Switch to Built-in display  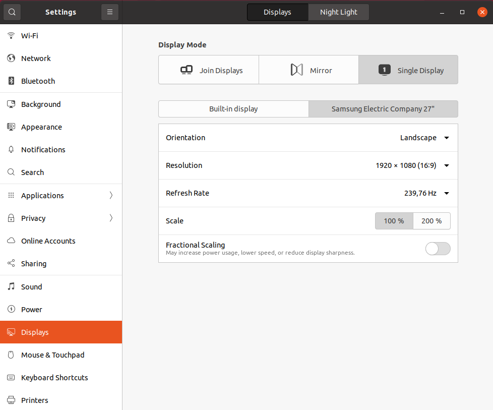click(233, 108)
